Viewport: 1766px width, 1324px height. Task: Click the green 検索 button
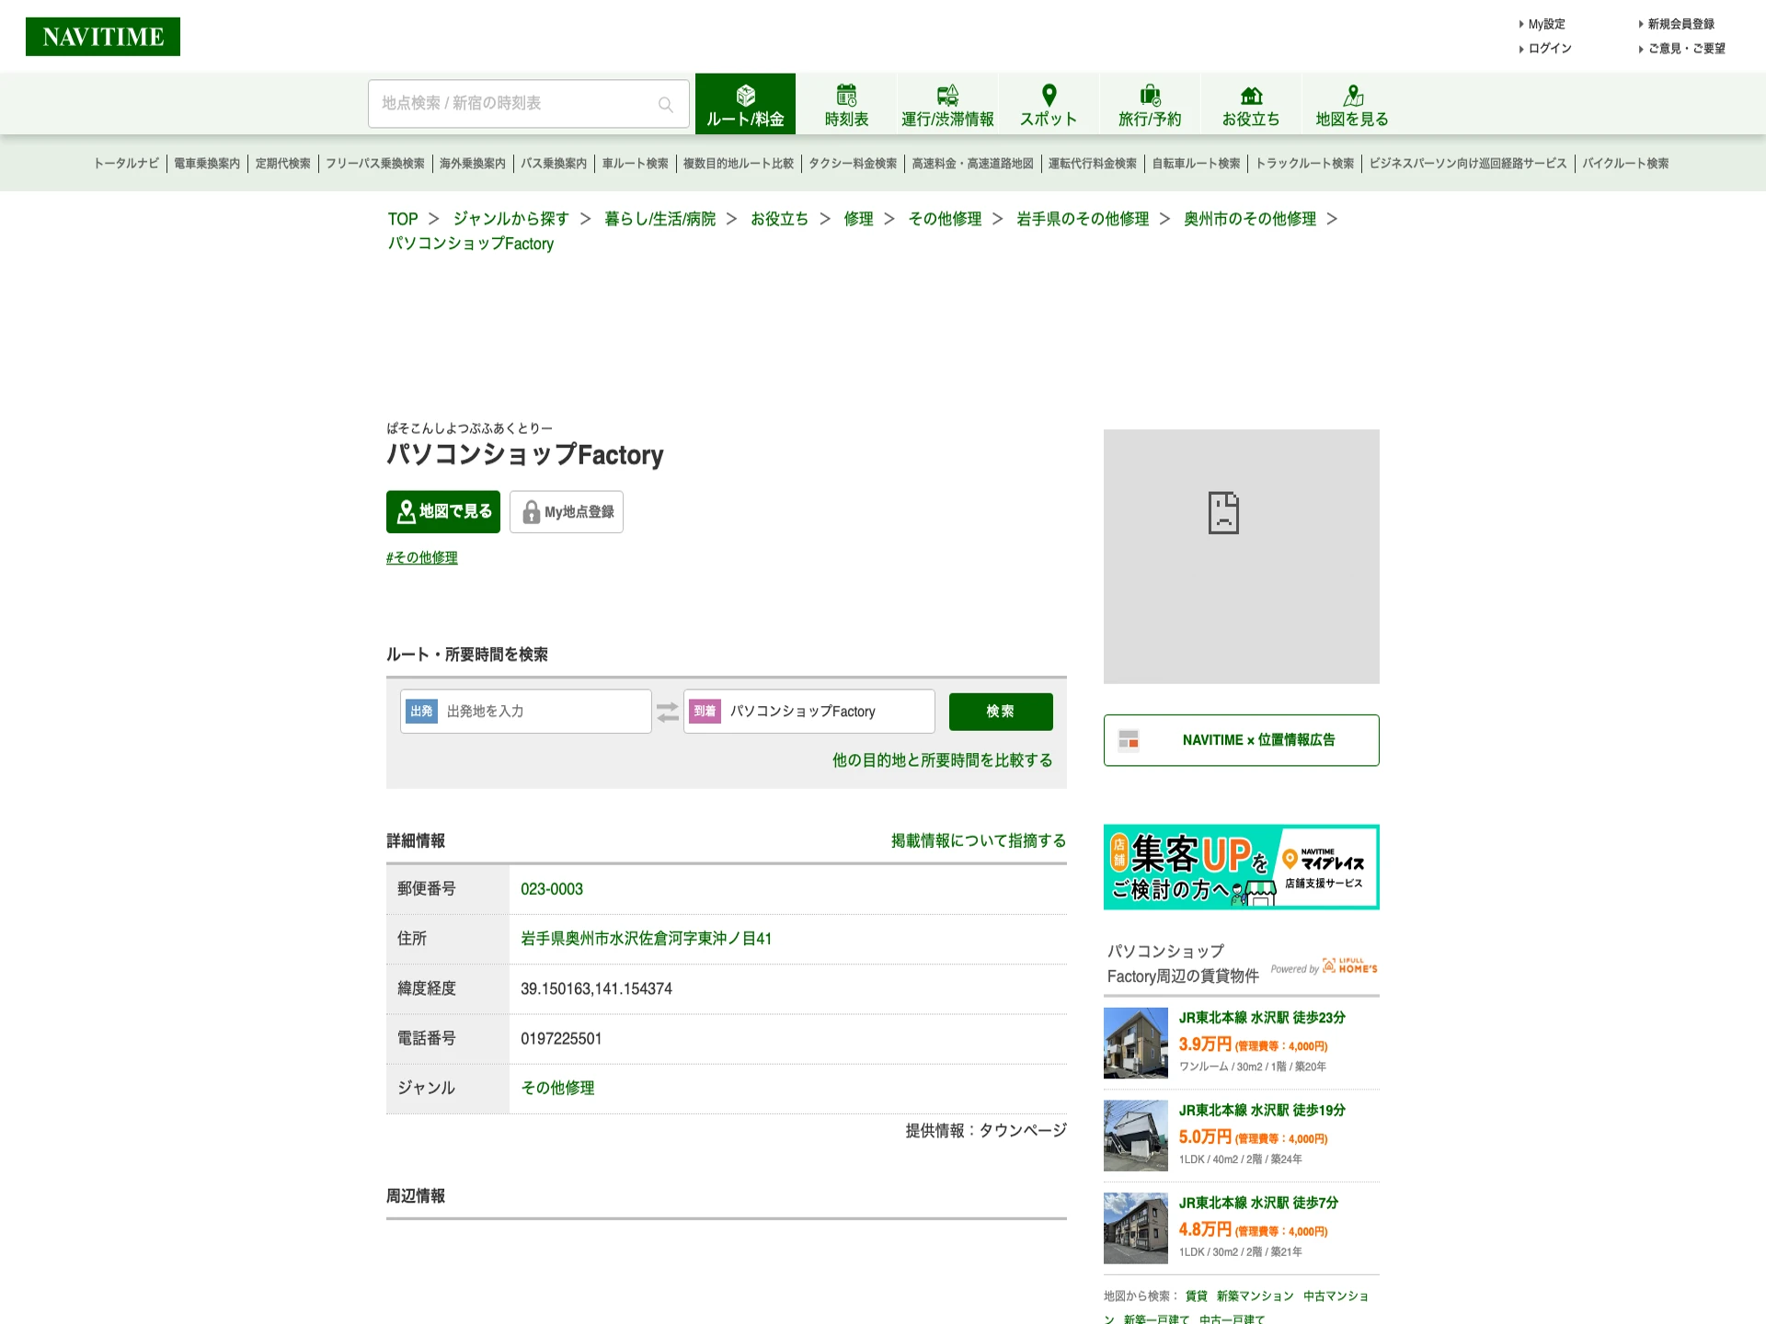point(1001,712)
